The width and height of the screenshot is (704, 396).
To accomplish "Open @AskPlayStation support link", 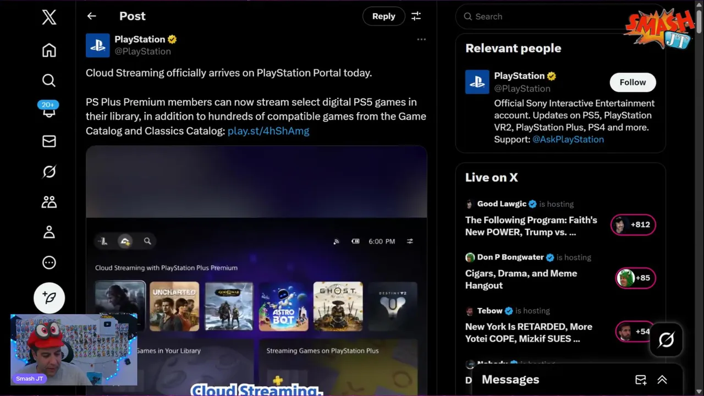I will (568, 139).
